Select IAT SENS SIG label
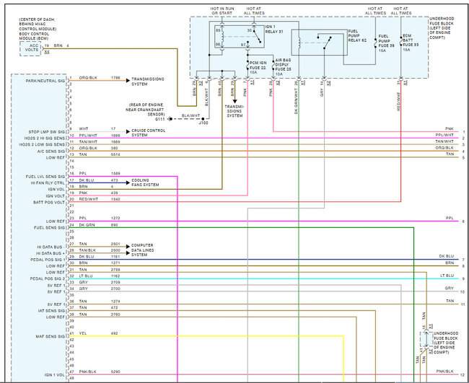 (x=51, y=311)
